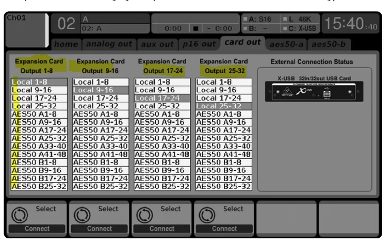Select Local 17-24 for Output 25-32
The image size is (392, 244).
(224, 98)
